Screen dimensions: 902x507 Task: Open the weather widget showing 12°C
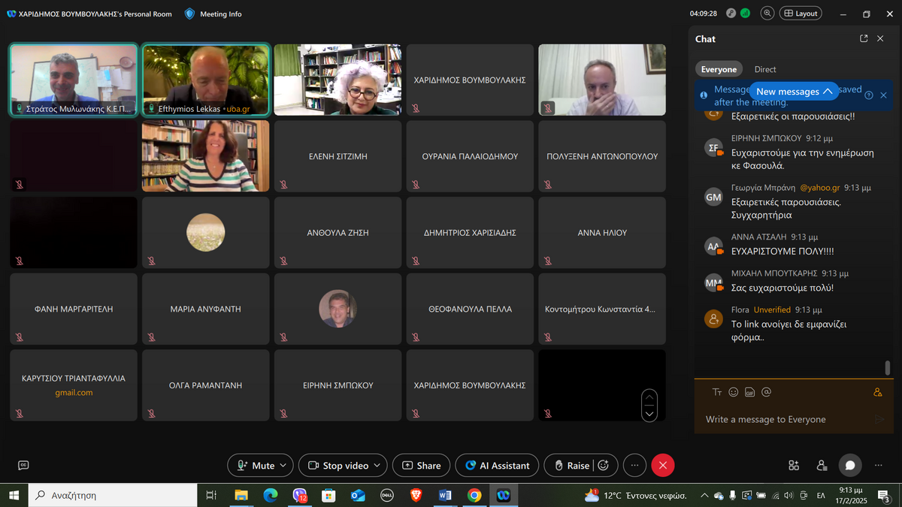635,495
